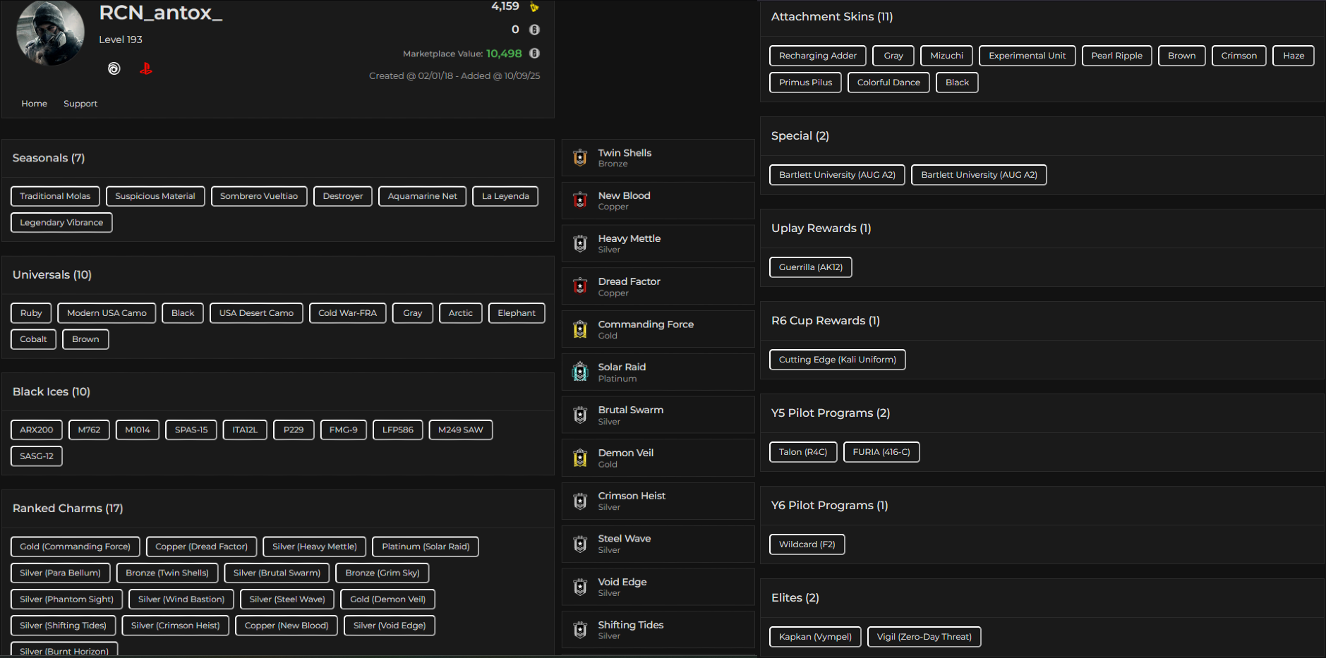Image resolution: width=1326 pixels, height=658 pixels.
Task: Click the renown icon beside 4,159
Action: pos(534,7)
